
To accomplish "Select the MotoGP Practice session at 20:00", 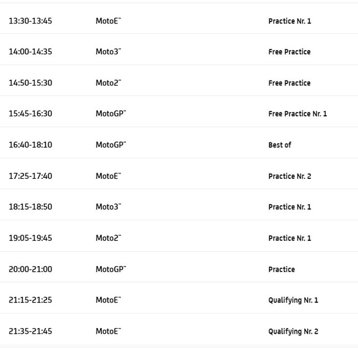I will 281,270.
